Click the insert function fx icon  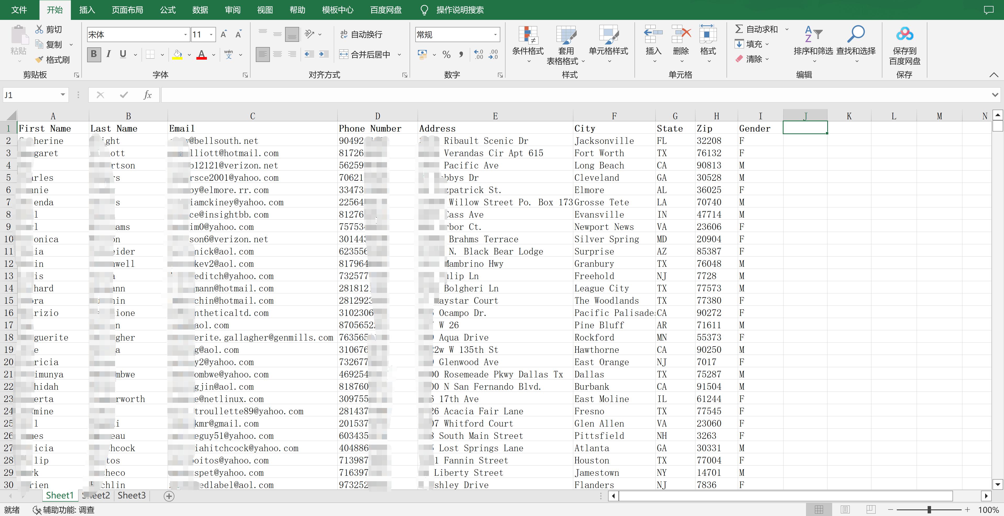click(x=147, y=95)
